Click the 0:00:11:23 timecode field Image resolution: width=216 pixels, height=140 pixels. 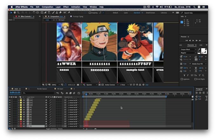(15, 92)
